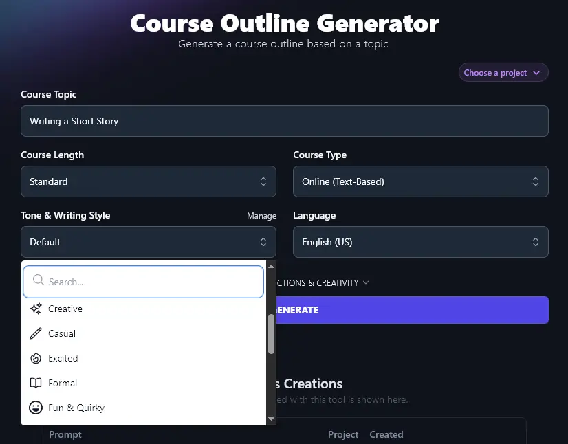568x444 pixels.
Task: Open the Course Length dropdown
Action: tap(149, 181)
